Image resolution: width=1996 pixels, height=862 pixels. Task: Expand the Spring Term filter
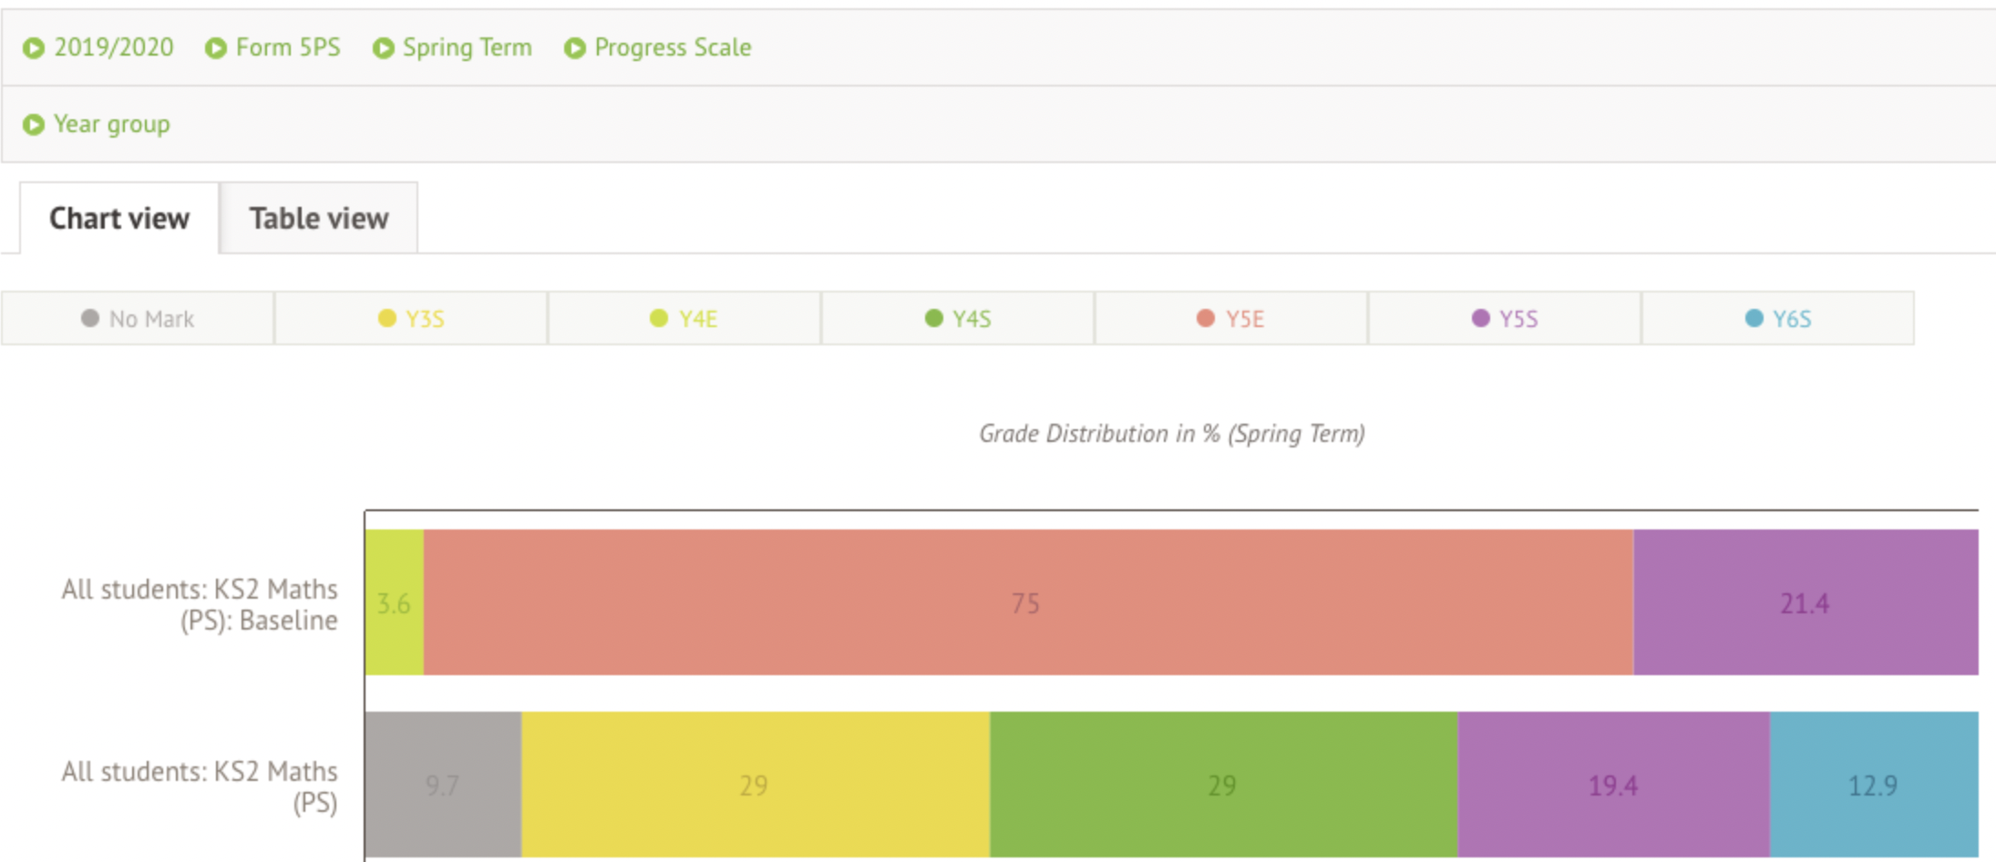pyautogui.click(x=467, y=47)
